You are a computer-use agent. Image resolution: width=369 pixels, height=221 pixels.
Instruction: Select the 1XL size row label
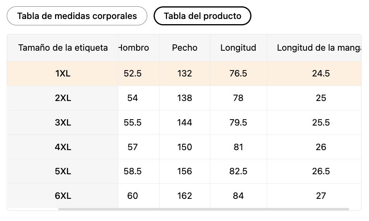pos(63,73)
